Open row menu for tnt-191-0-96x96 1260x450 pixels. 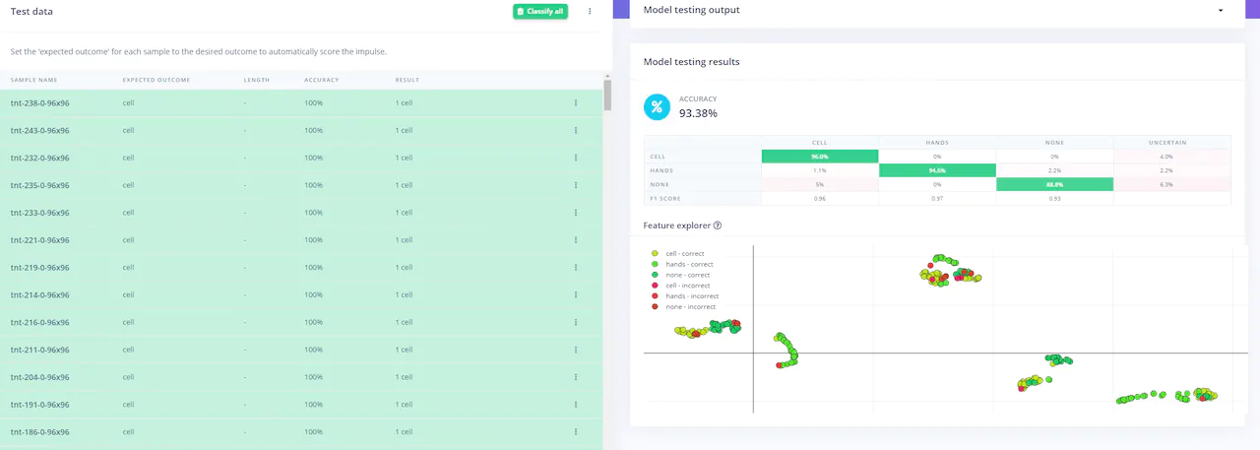click(x=576, y=405)
